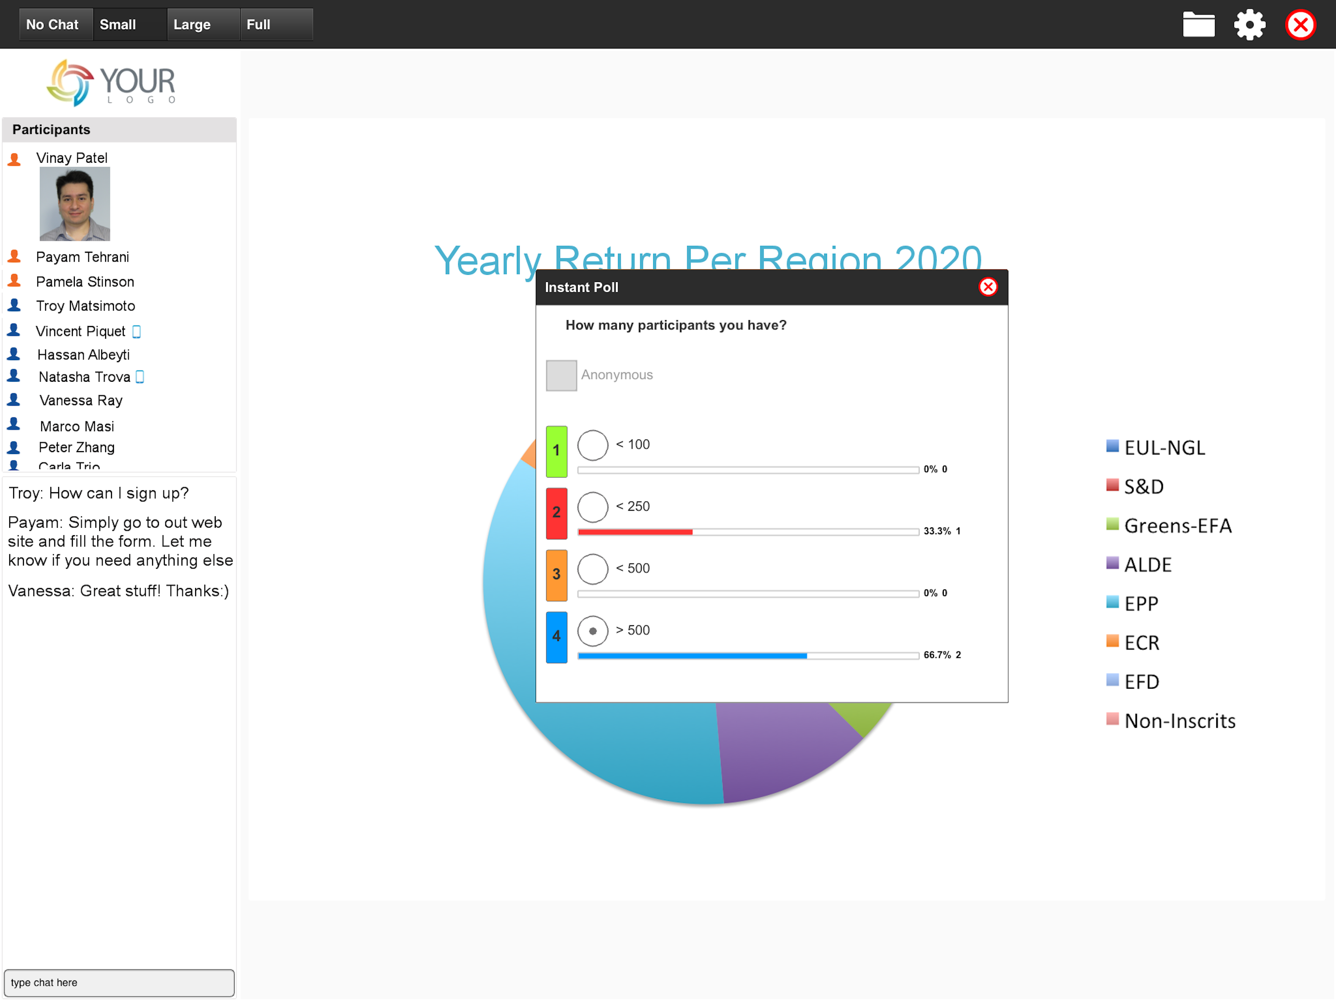Select the "< 250" radio option
This screenshot has height=1001, width=1336.
593,507
